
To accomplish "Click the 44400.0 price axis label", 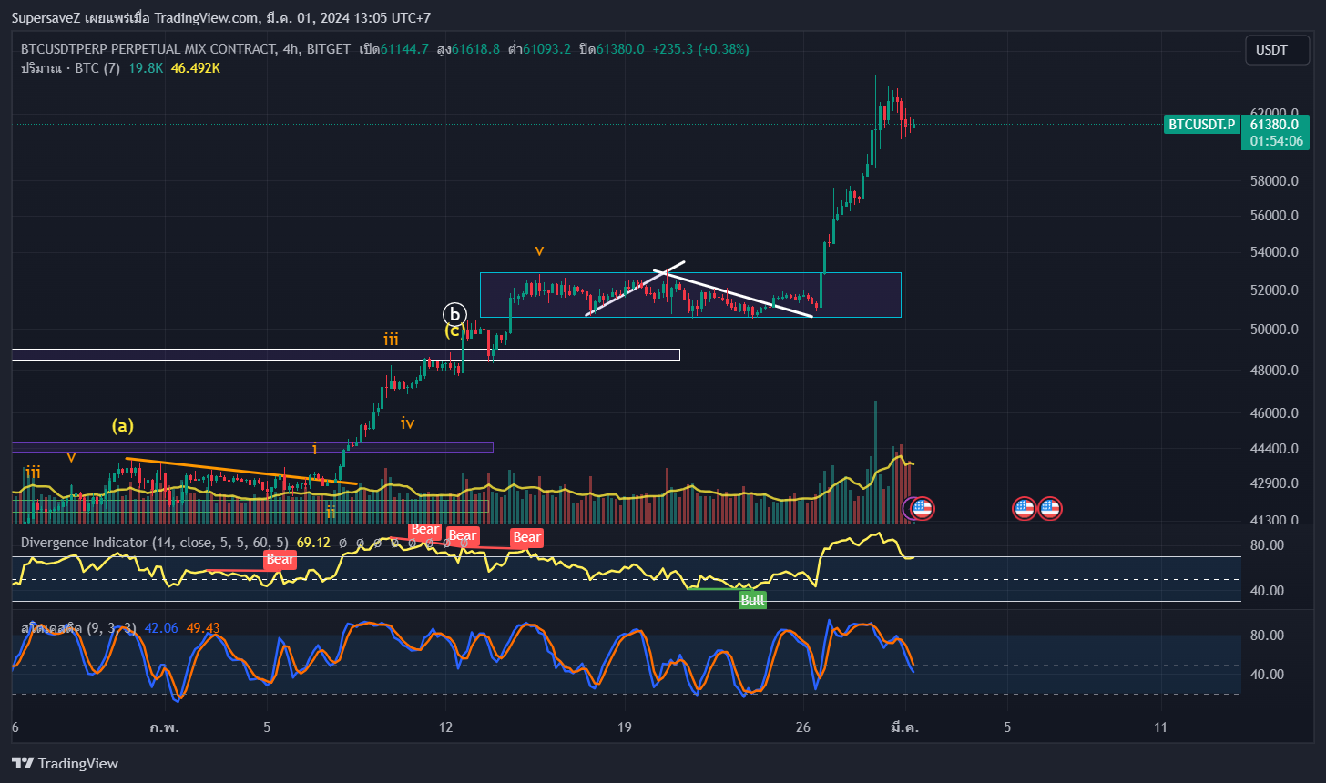I will pyautogui.click(x=1272, y=449).
